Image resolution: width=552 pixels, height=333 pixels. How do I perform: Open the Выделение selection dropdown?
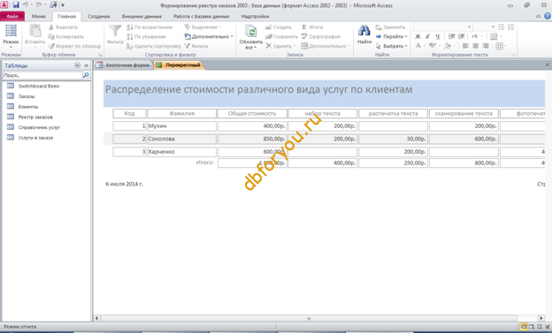click(203, 27)
